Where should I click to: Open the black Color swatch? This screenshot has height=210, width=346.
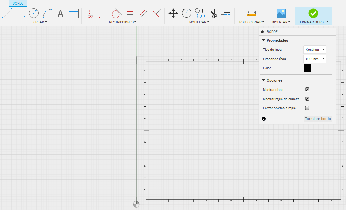pos(307,68)
